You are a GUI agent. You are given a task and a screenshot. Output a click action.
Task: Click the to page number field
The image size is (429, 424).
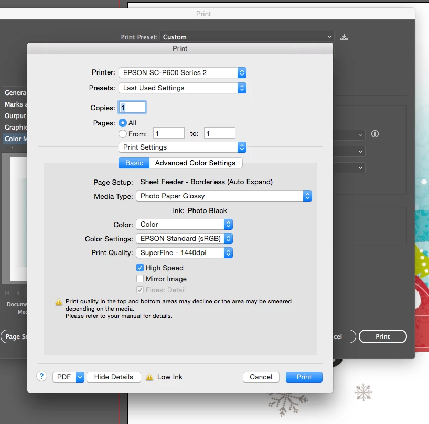(x=219, y=133)
